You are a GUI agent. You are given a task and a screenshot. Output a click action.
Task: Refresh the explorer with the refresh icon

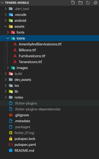point(88,3)
